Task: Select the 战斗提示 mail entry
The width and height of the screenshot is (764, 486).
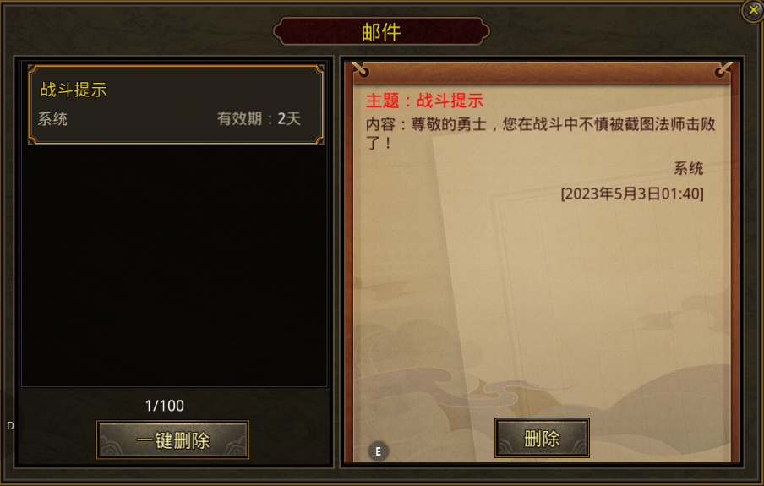Action: click(176, 105)
